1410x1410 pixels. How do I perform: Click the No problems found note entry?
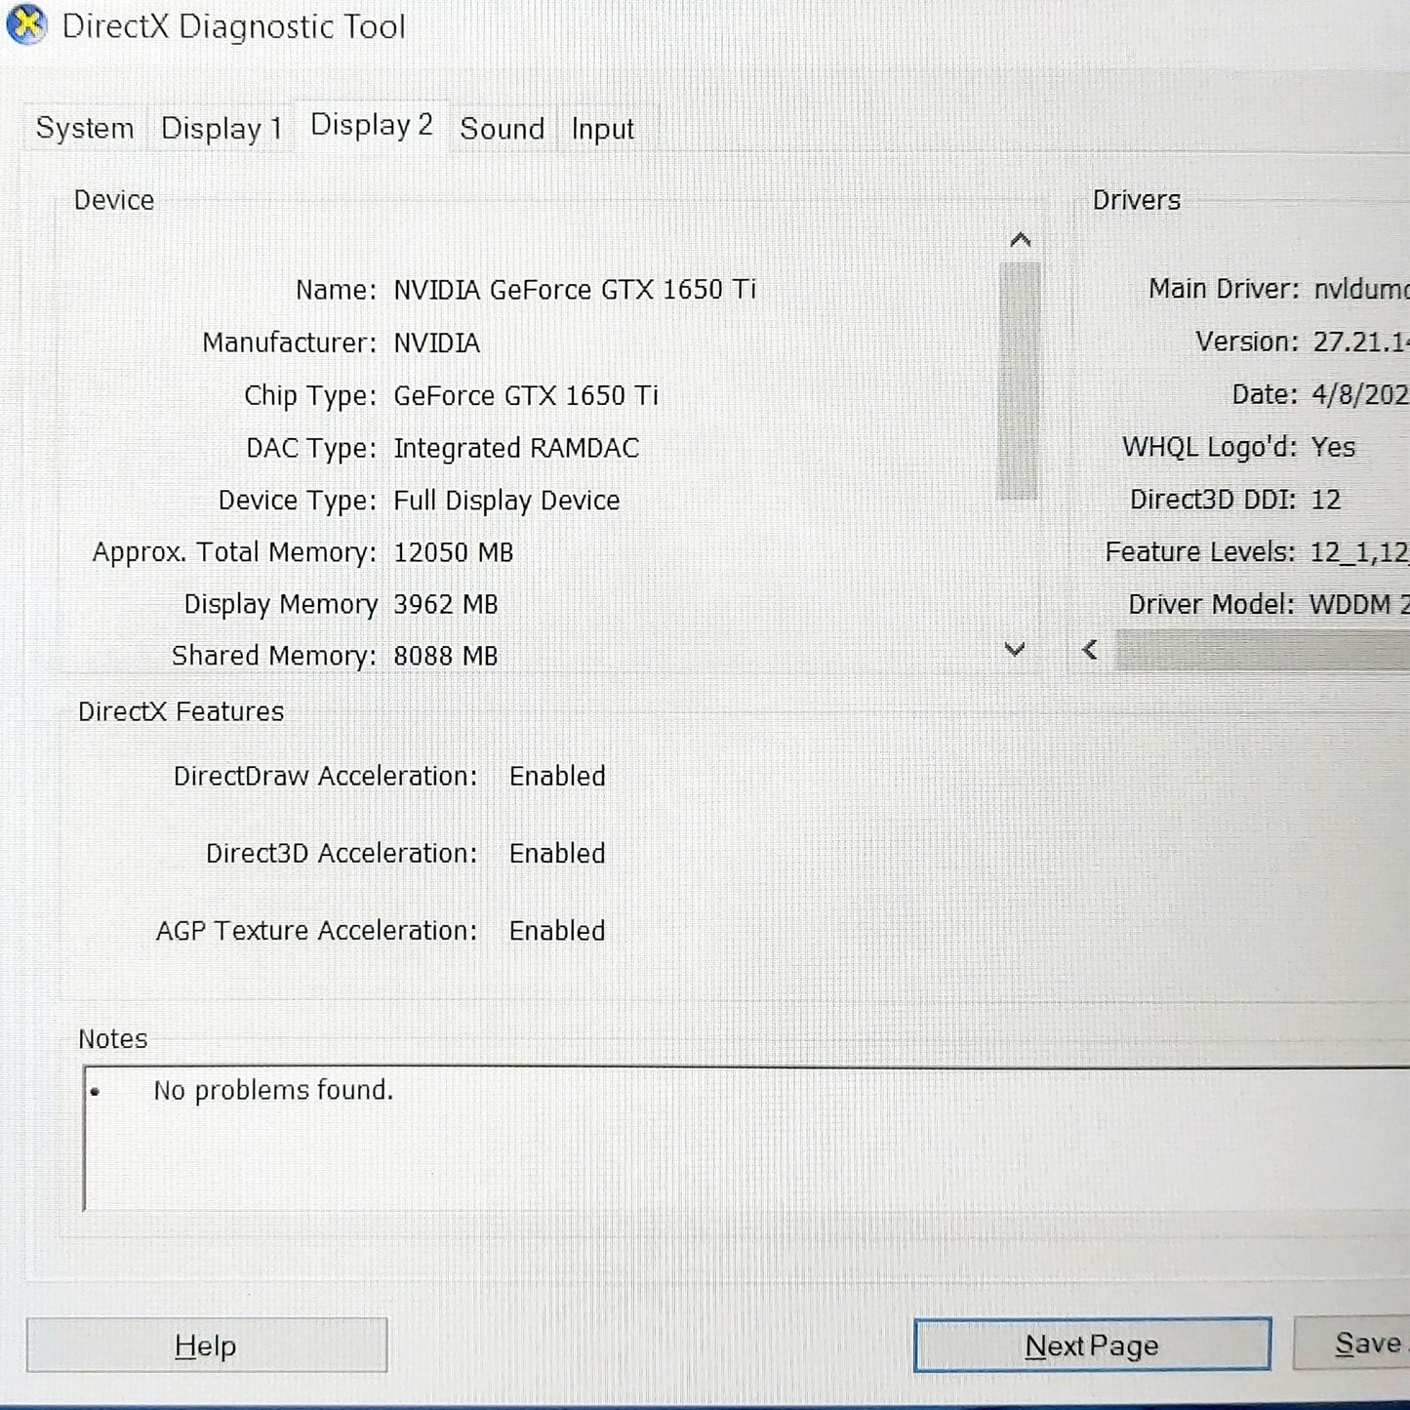[272, 1090]
